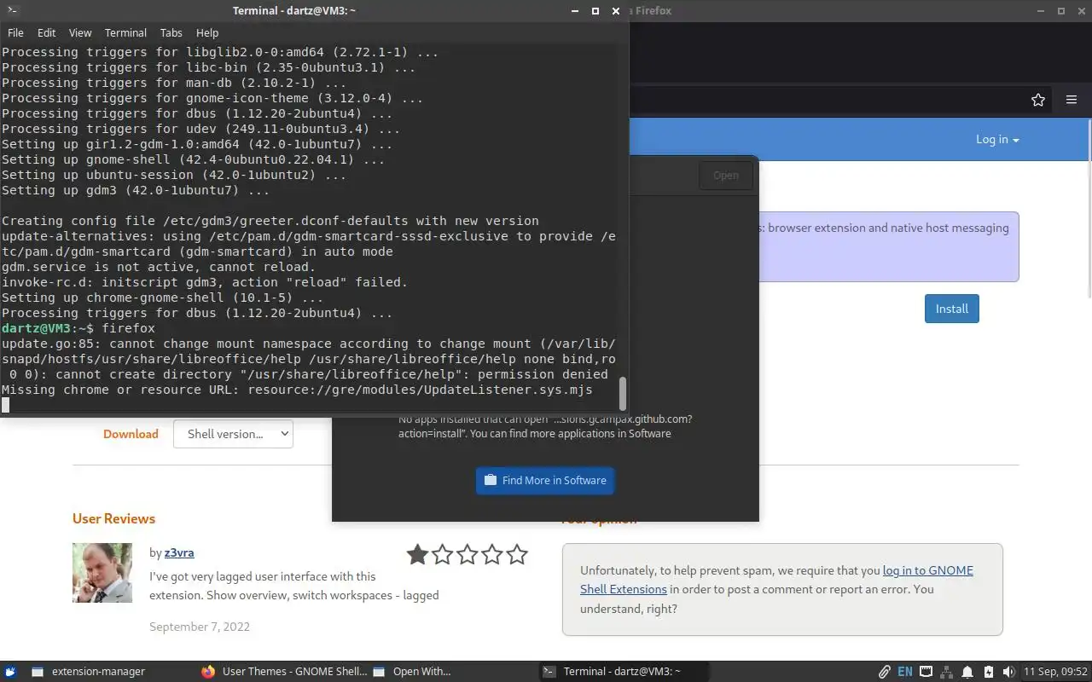Click the battery power tray icon
Image resolution: width=1092 pixels, height=682 pixels.
[x=988, y=672]
